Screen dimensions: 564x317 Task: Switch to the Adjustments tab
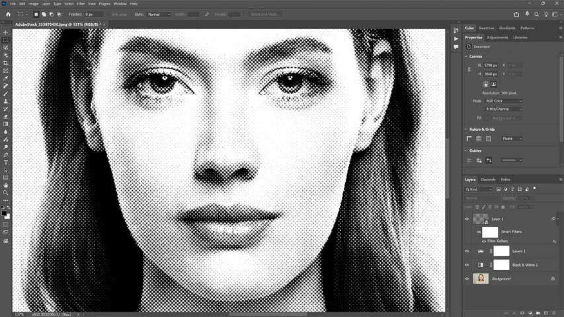(x=497, y=38)
